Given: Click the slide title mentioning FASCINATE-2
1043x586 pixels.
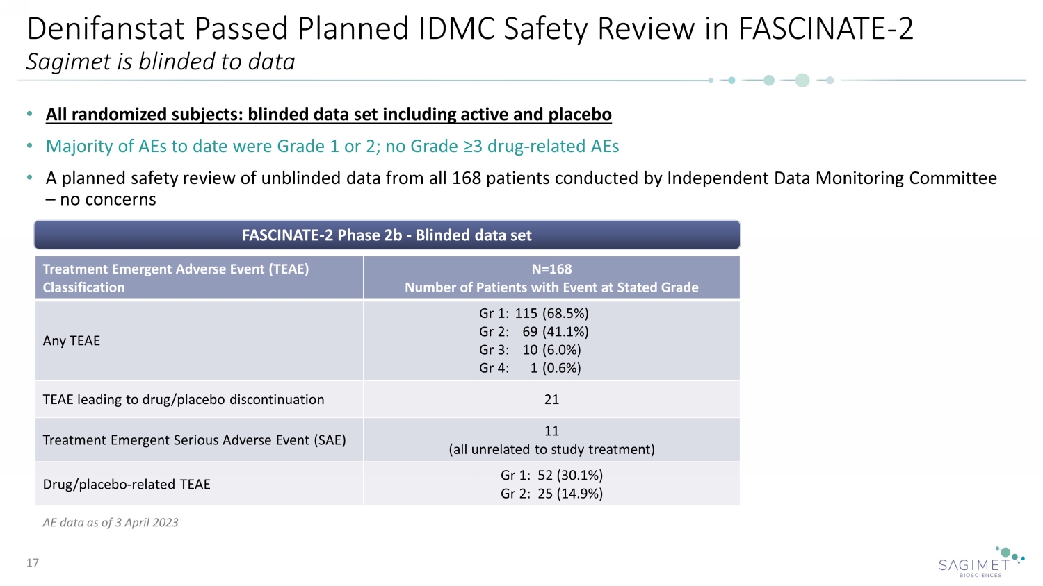Looking at the screenshot, I should [469, 29].
